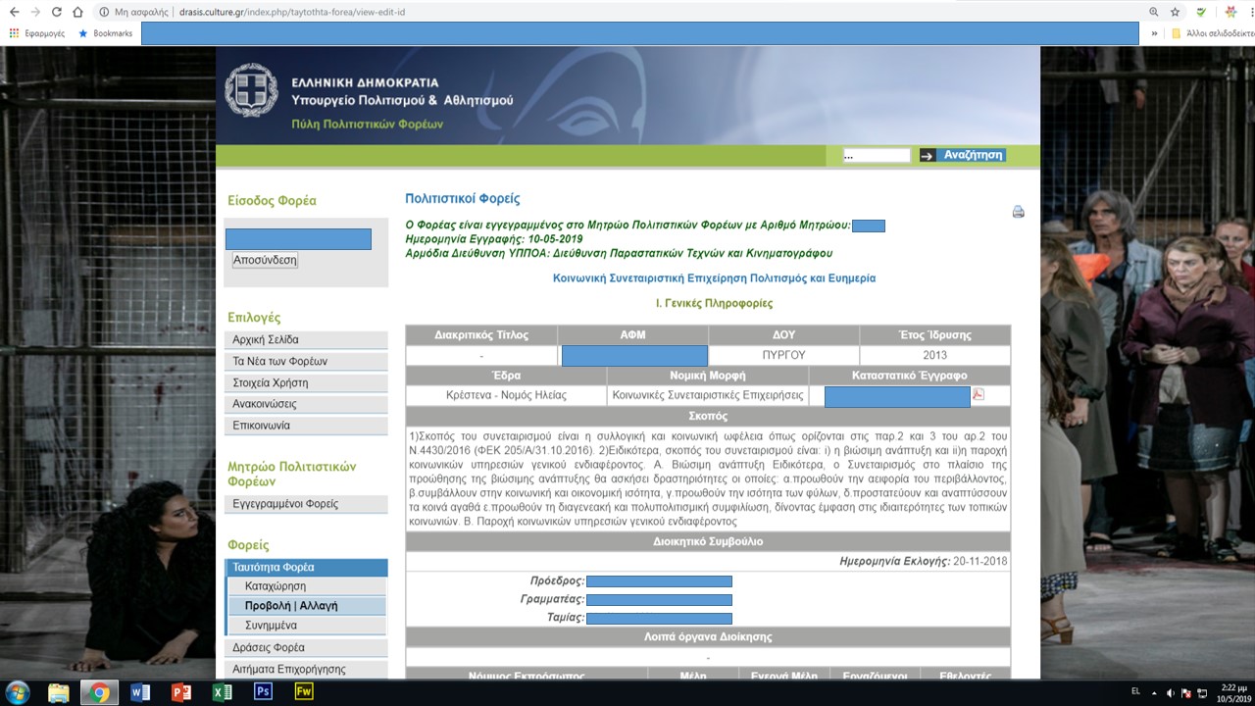Click the 'Κοινωνικές Συνεταιριστικές Επιχειρήσεις' cell

tap(707, 395)
